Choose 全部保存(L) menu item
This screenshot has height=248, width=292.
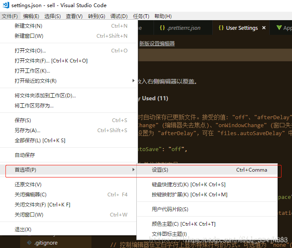(69, 140)
